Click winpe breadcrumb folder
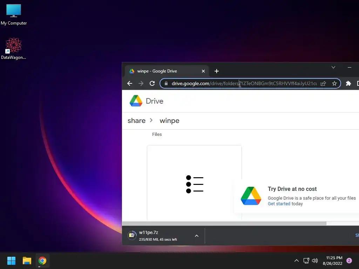 (x=169, y=120)
